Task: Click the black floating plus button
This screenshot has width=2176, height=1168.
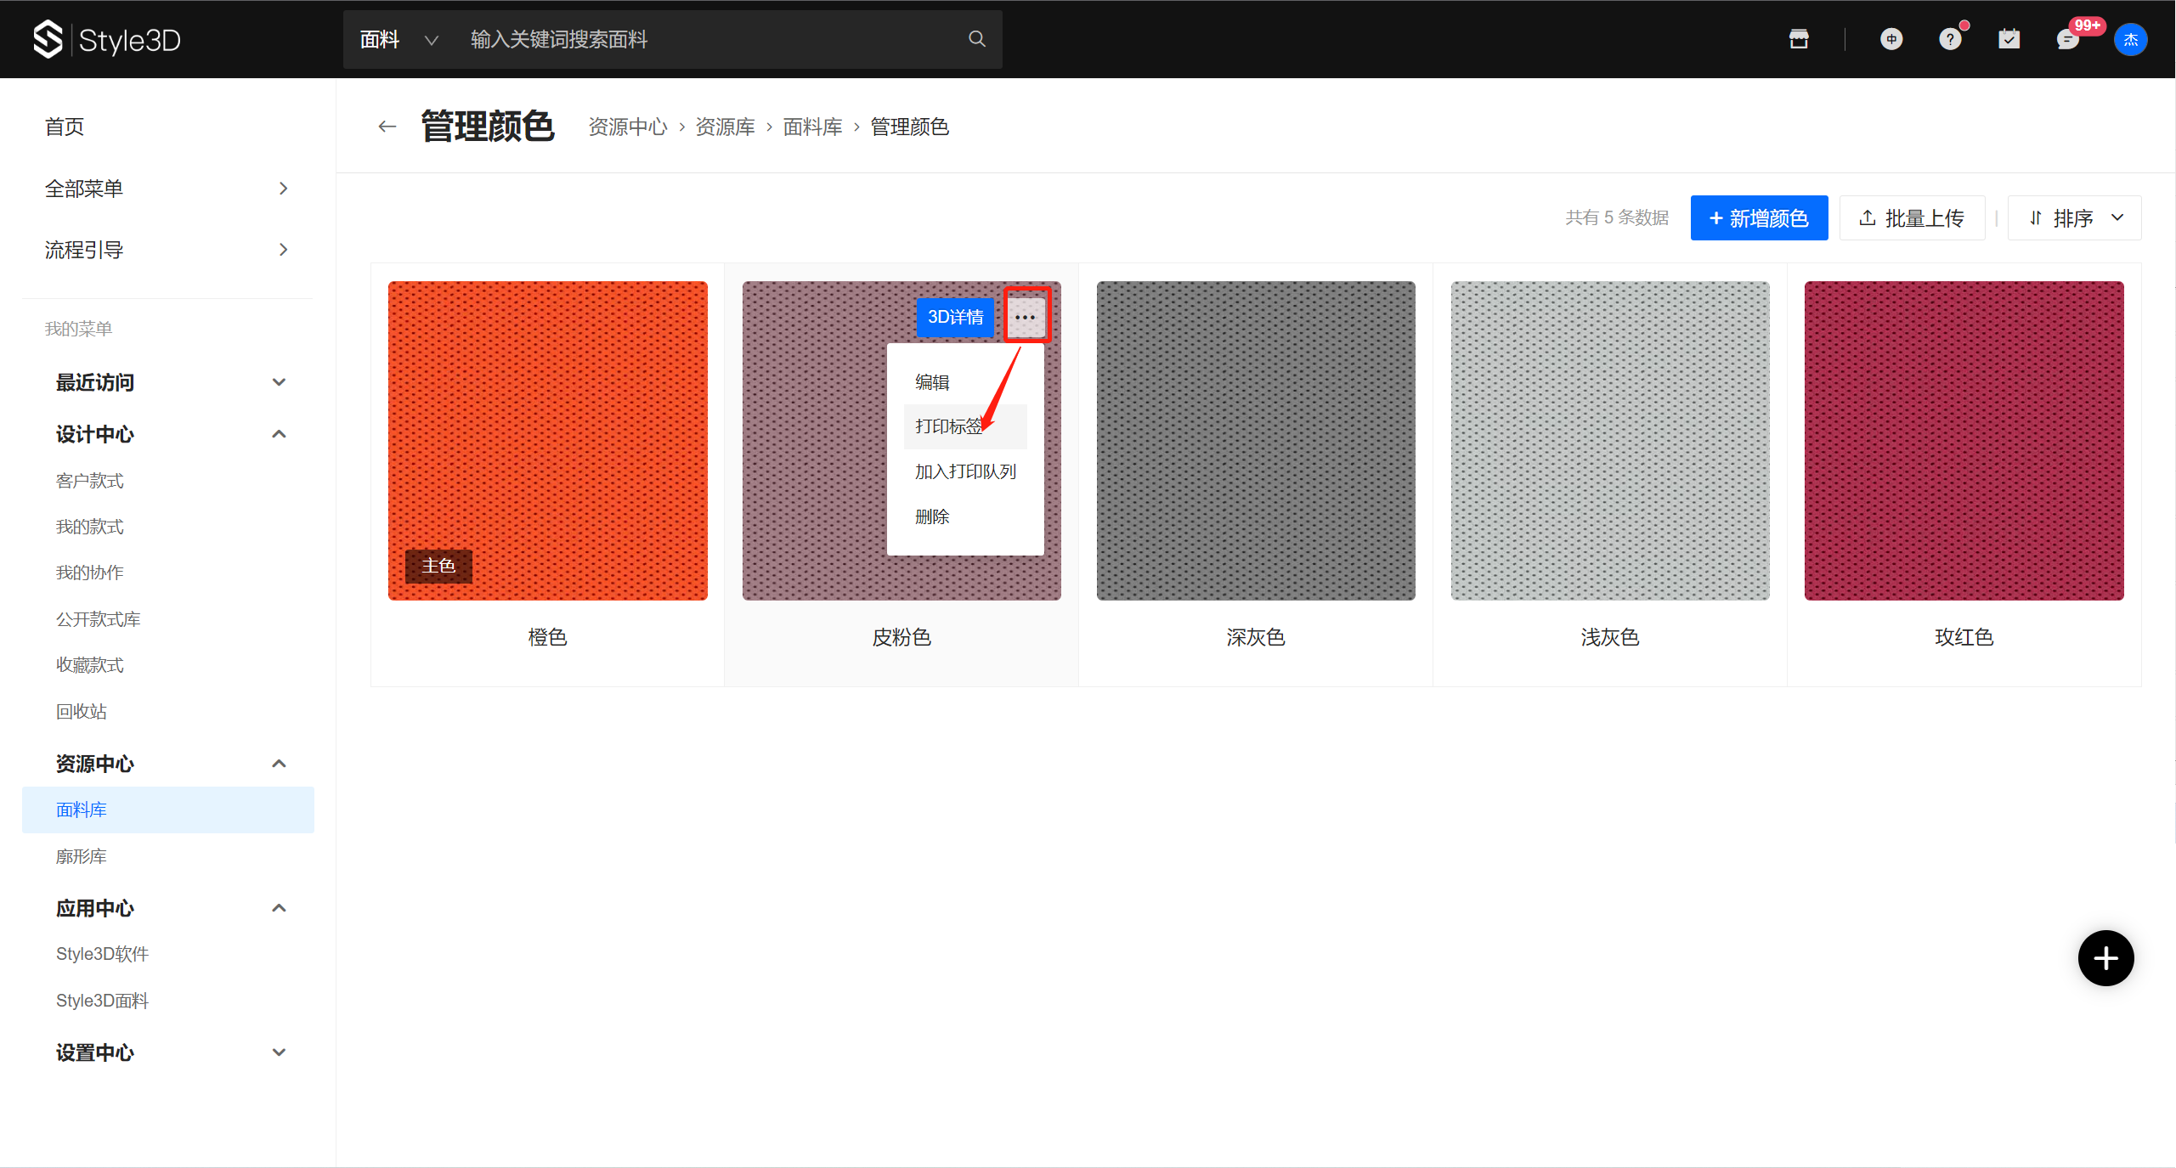Action: click(2105, 958)
